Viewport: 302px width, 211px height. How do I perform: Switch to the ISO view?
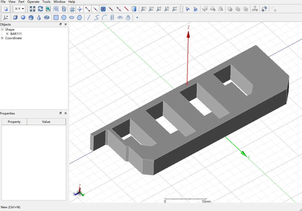pyautogui.click(x=143, y=9)
